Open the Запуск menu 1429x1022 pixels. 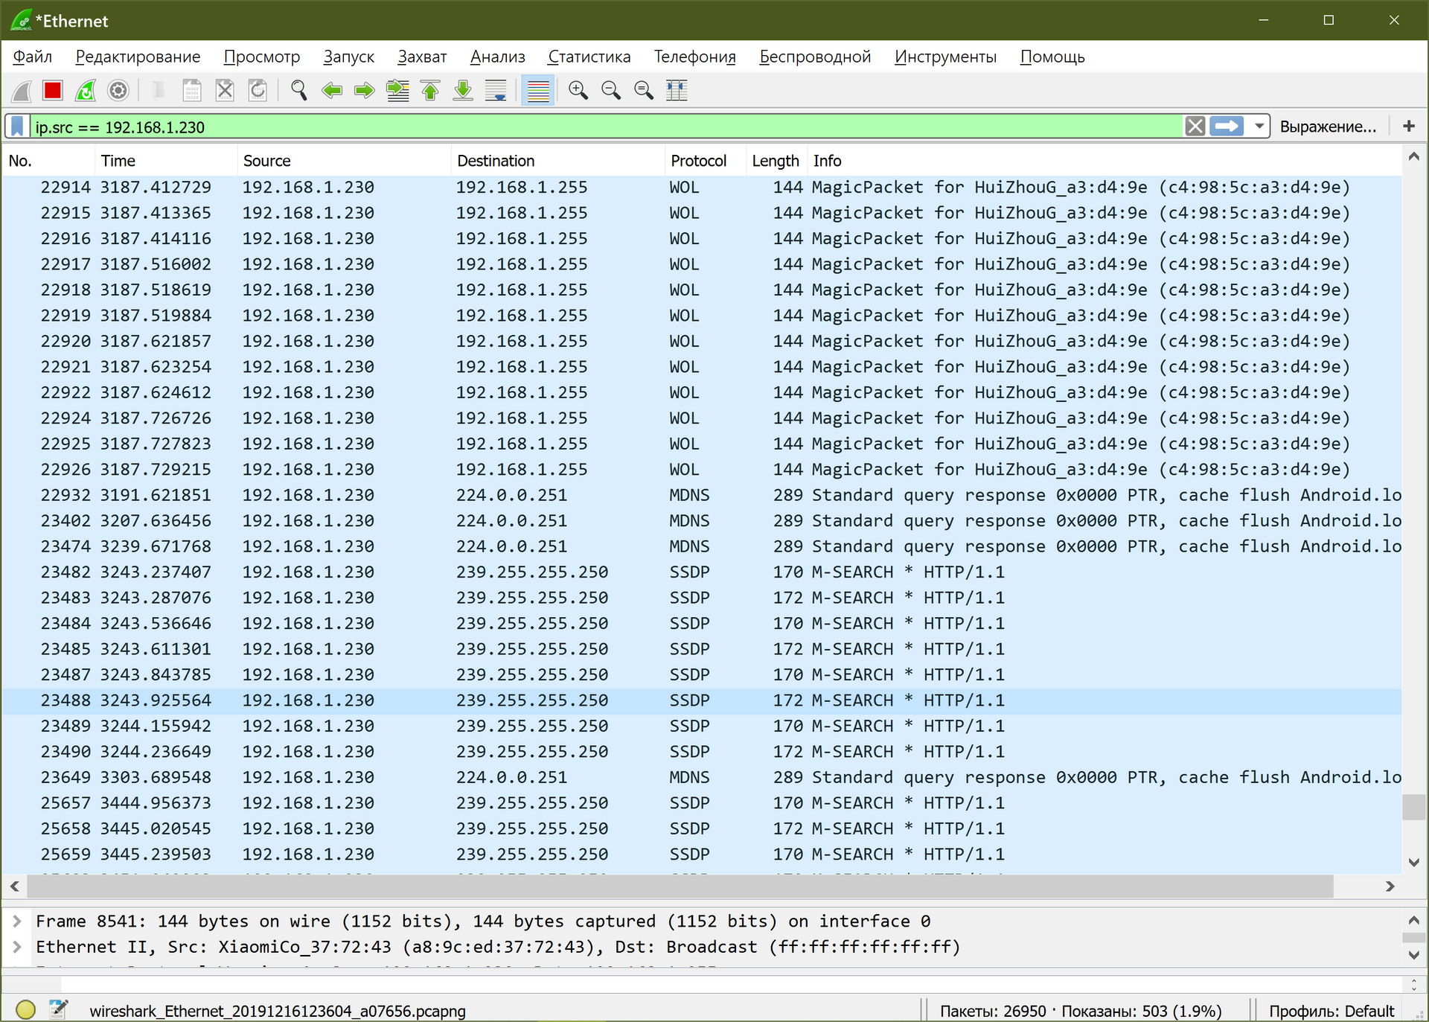[x=349, y=57]
